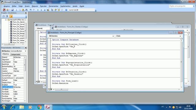The width and height of the screenshot is (196, 110).
Task: Click the View Microsoft Access toolbar icon
Action: (4, 10)
